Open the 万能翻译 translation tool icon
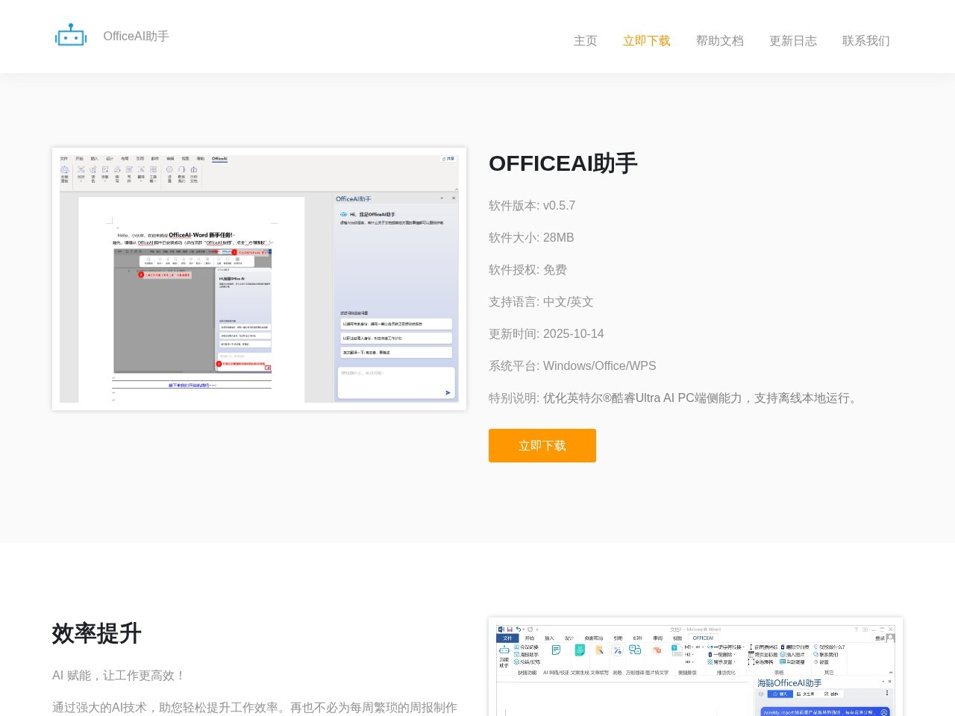This screenshot has height=716, width=955. pos(634,650)
